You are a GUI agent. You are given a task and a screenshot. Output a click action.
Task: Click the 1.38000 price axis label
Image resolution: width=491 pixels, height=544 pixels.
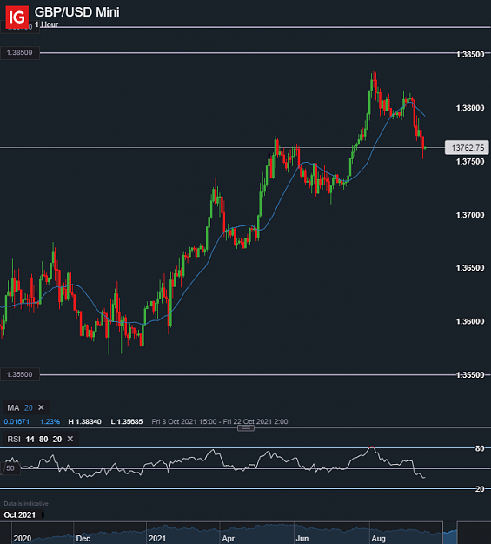(x=470, y=108)
